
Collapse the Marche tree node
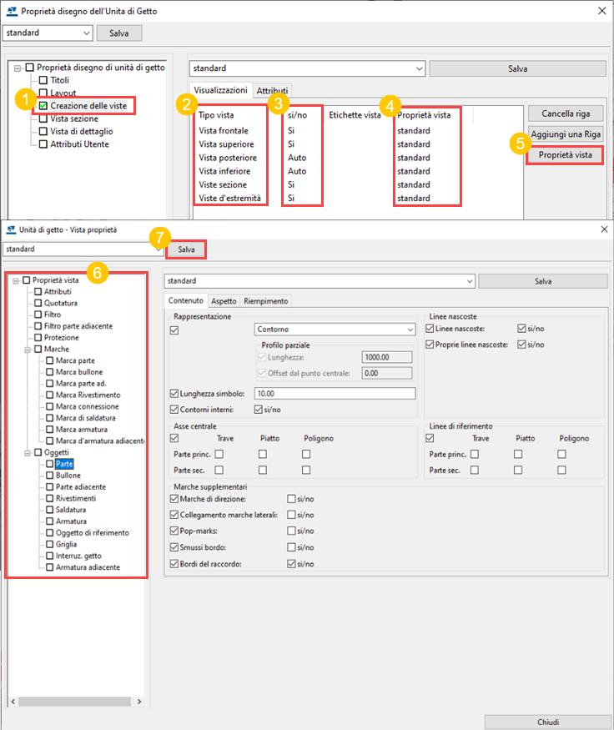point(27,350)
